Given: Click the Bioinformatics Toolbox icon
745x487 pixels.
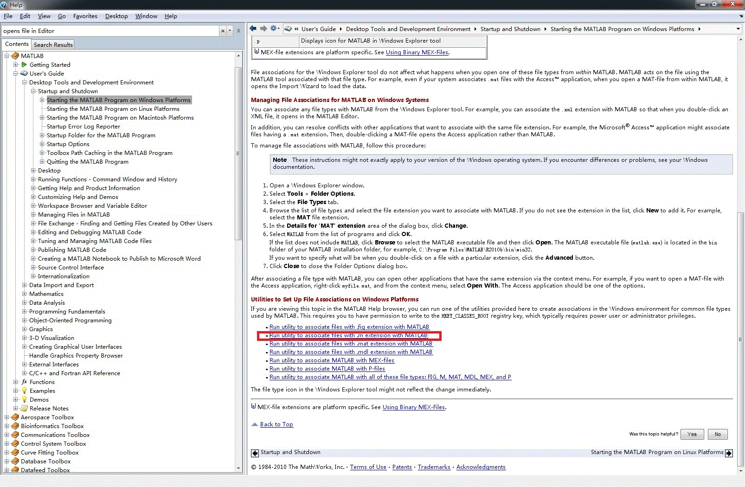Looking at the screenshot, I should pos(15,426).
